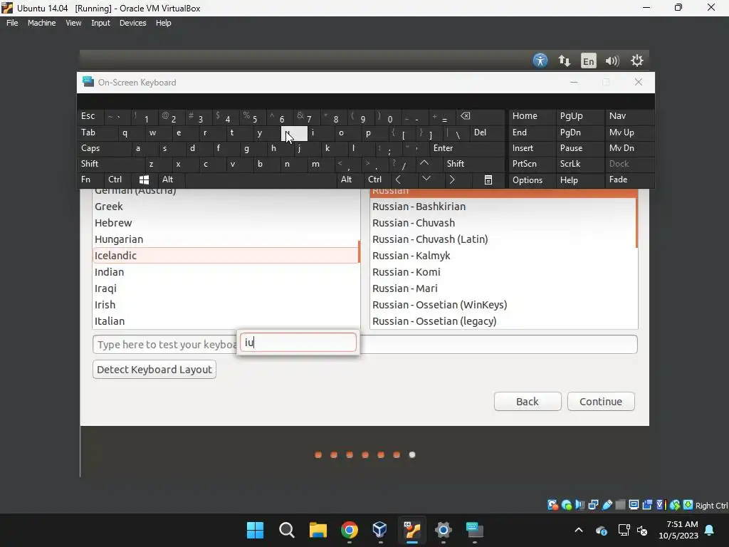Open Windows Settings gear in taskbar
This screenshot has height=547, width=729.
click(x=443, y=530)
